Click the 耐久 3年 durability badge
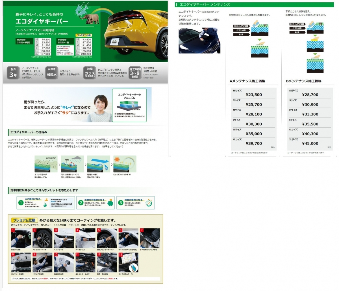Image resolution: width=339 pixels, height=291 pixels. (13, 73)
